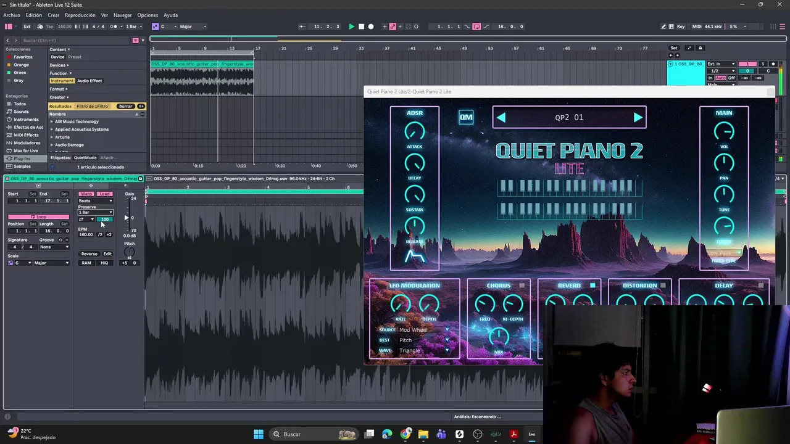Open the Reproducción menu
Screen dimensions: 790x444
point(80,15)
